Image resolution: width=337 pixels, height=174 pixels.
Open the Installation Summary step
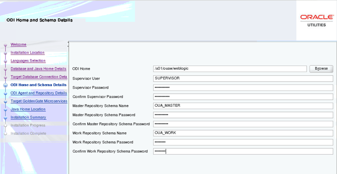coord(28,117)
